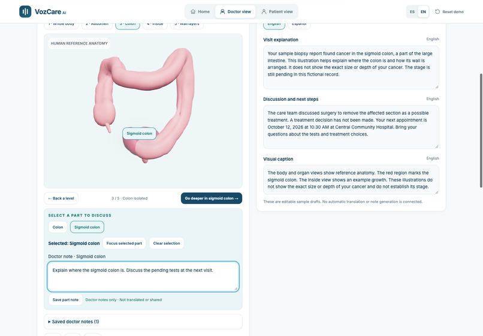This screenshot has height=336, width=483.
Task: Select the EN language toggle
Action: tap(423, 12)
